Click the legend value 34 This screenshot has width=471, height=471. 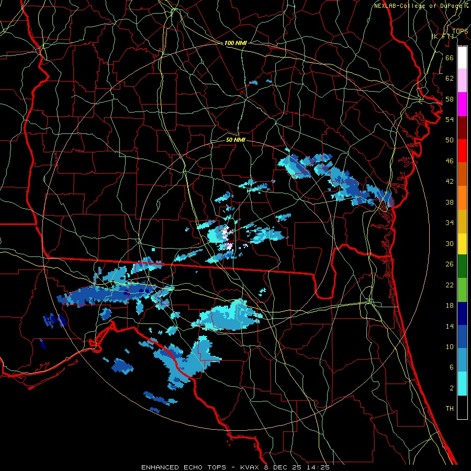click(x=450, y=222)
